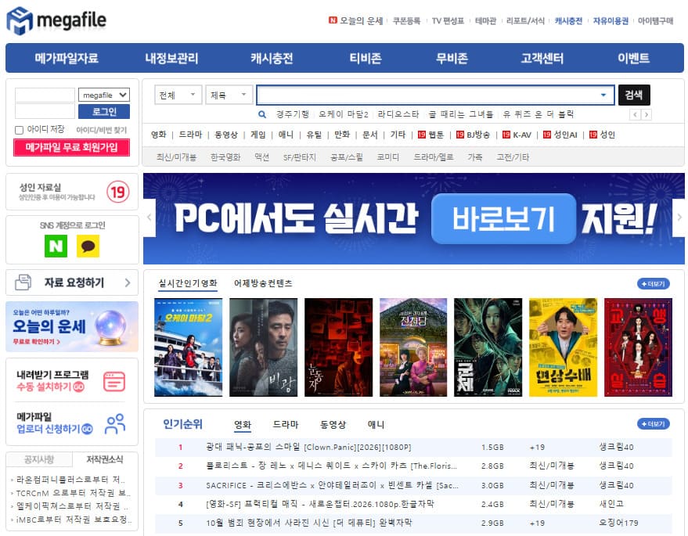
Task: Open the 전체 category dropdown
Action: [178, 95]
